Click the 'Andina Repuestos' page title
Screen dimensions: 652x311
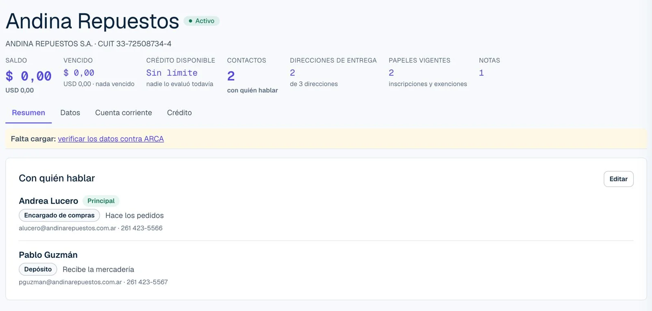click(x=93, y=21)
